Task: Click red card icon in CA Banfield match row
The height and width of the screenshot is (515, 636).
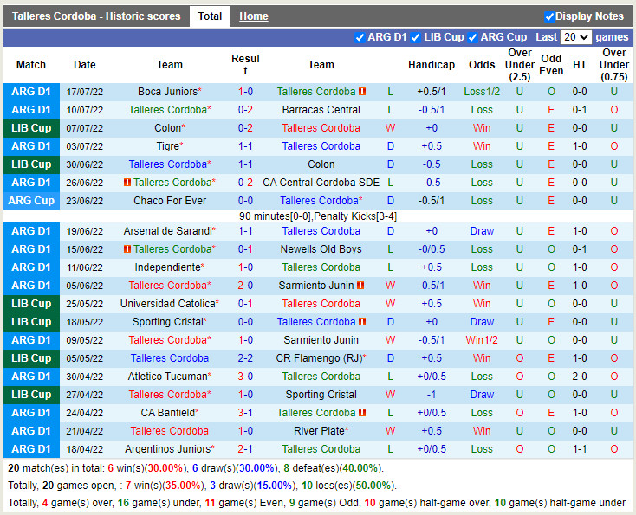Action: point(362,413)
